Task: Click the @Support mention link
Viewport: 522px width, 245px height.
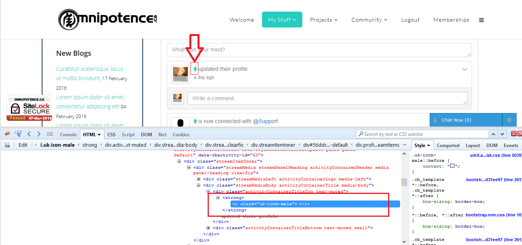Action: click(x=265, y=121)
